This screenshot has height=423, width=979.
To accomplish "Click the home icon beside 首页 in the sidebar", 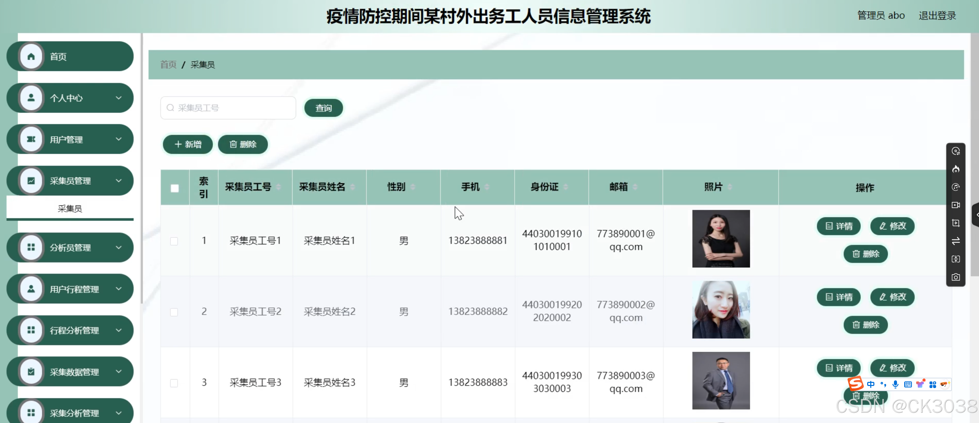I will coord(31,57).
